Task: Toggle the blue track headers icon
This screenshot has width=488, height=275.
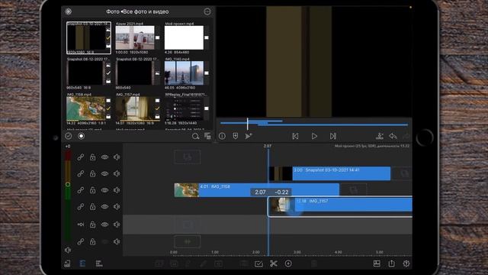Action: tap(82, 264)
